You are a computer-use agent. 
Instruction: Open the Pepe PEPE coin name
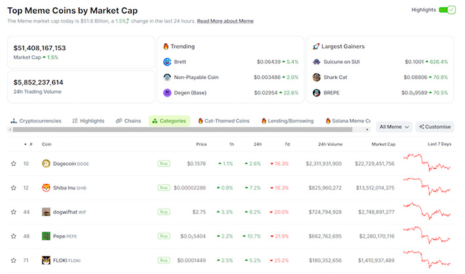(x=65, y=237)
